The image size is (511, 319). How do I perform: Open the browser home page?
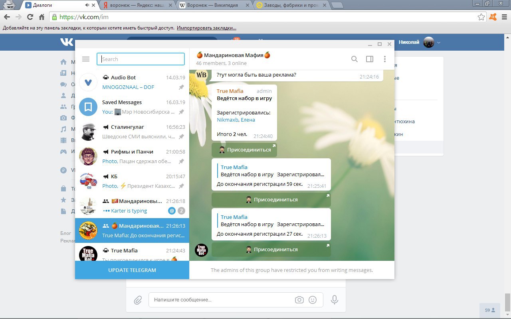point(42,17)
